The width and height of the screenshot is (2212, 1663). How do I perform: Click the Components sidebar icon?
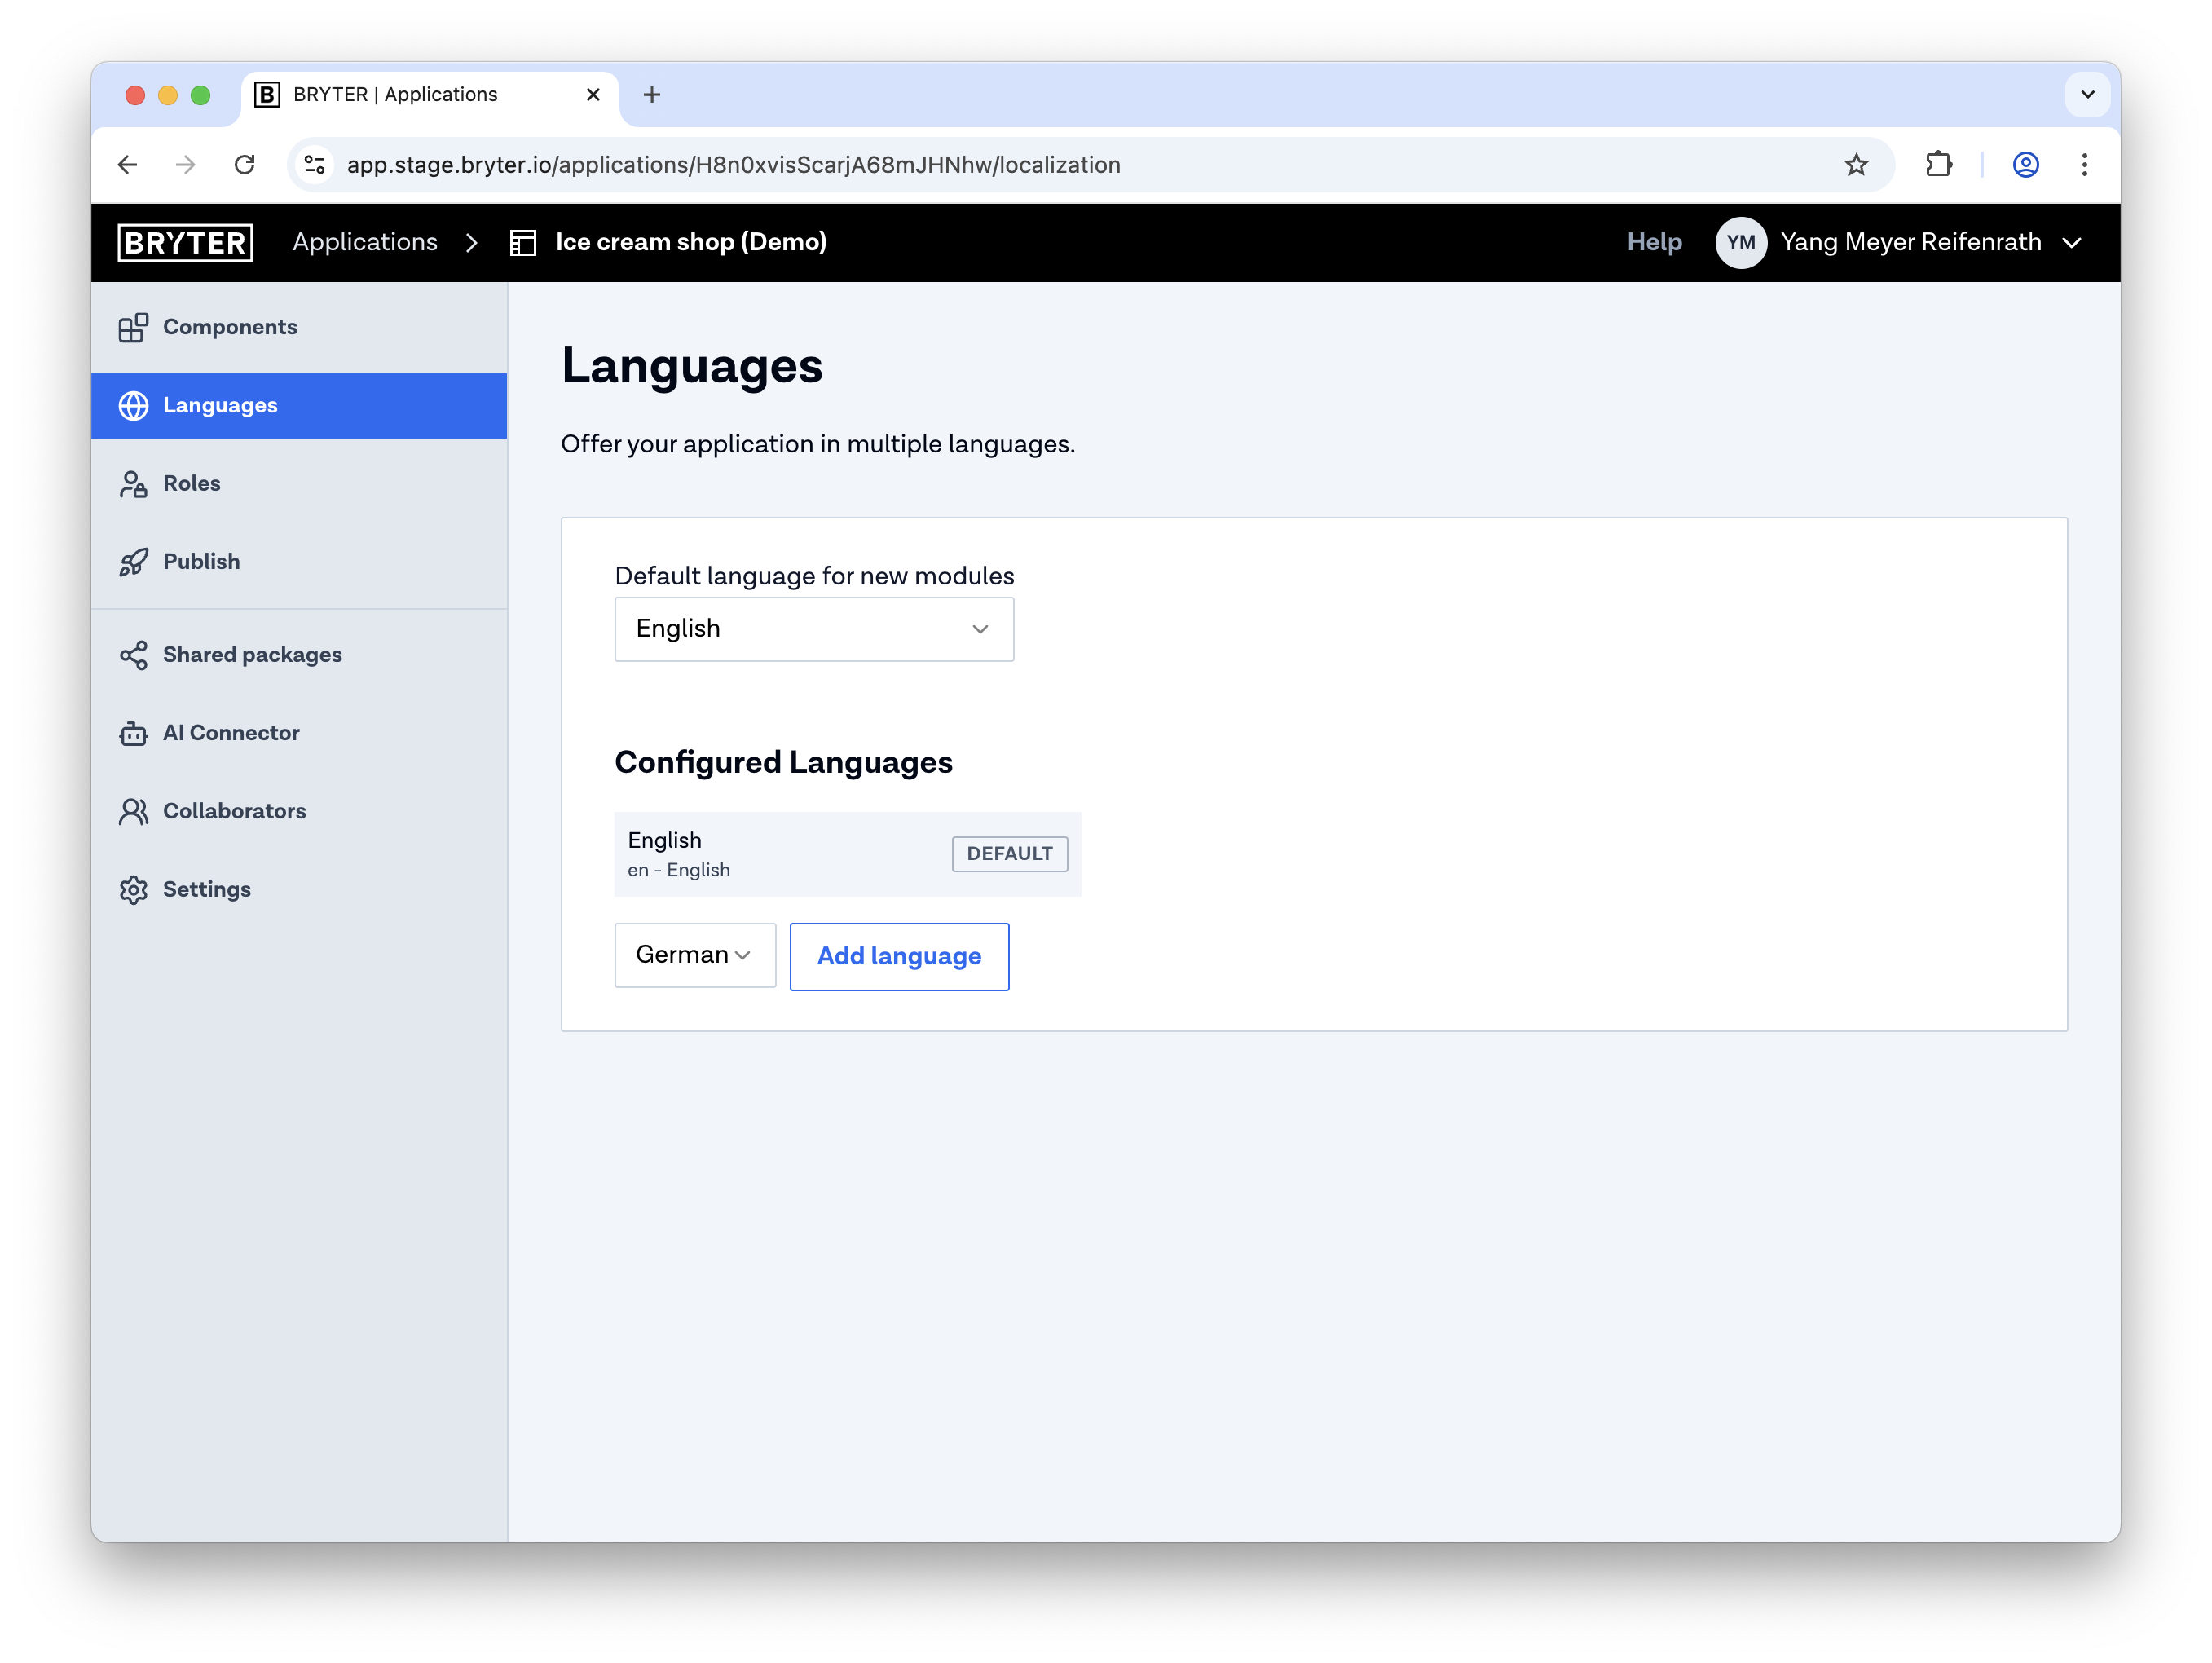point(133,327)
